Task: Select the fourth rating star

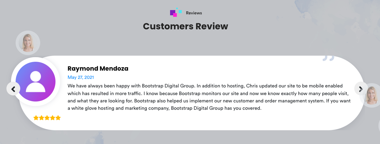Action: pos(53,118)
